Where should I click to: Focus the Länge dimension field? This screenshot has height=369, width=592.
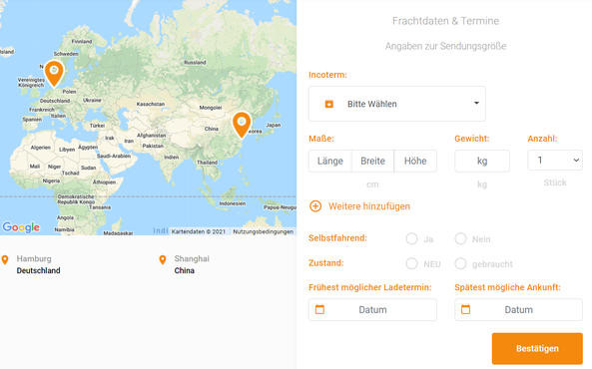[330, 162]
